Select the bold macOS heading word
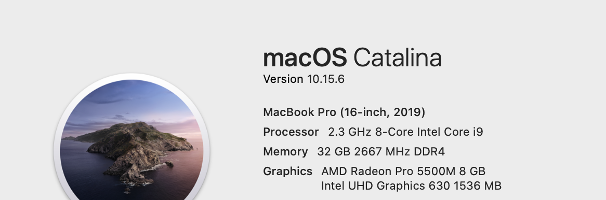The image size is (606, 200). pos(305,58)
